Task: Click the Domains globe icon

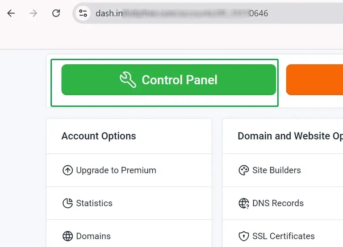Action: [67, 236]
